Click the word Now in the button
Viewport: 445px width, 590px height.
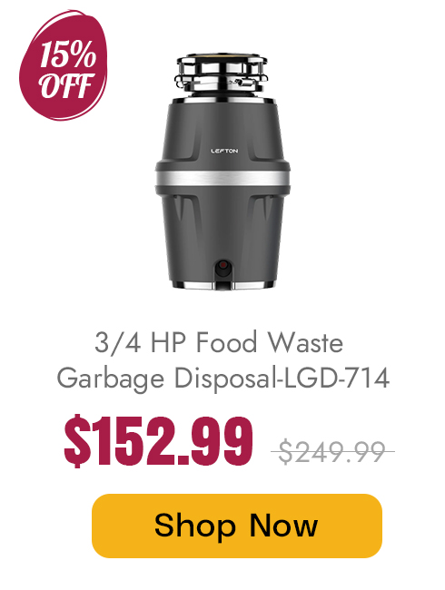coord(284,526)
